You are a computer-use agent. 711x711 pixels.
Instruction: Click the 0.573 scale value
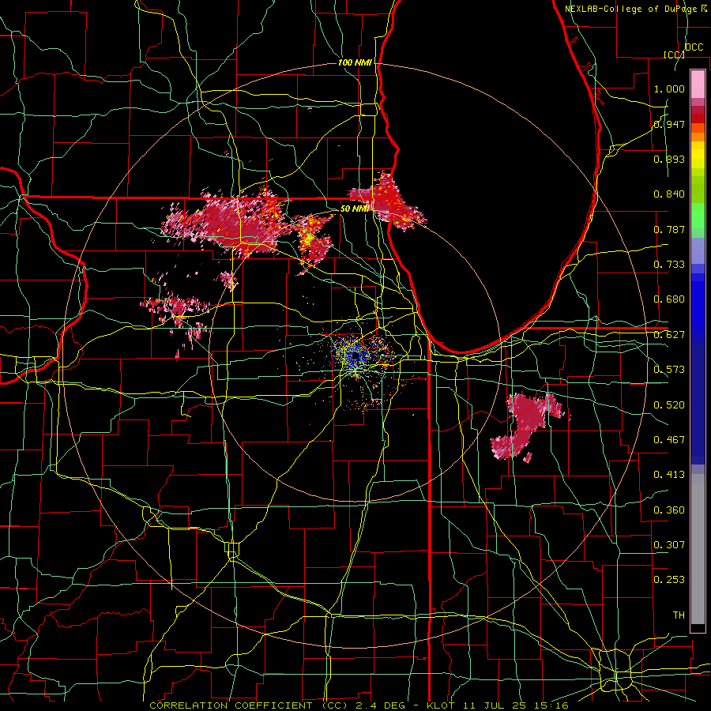(x=669, y=370)
